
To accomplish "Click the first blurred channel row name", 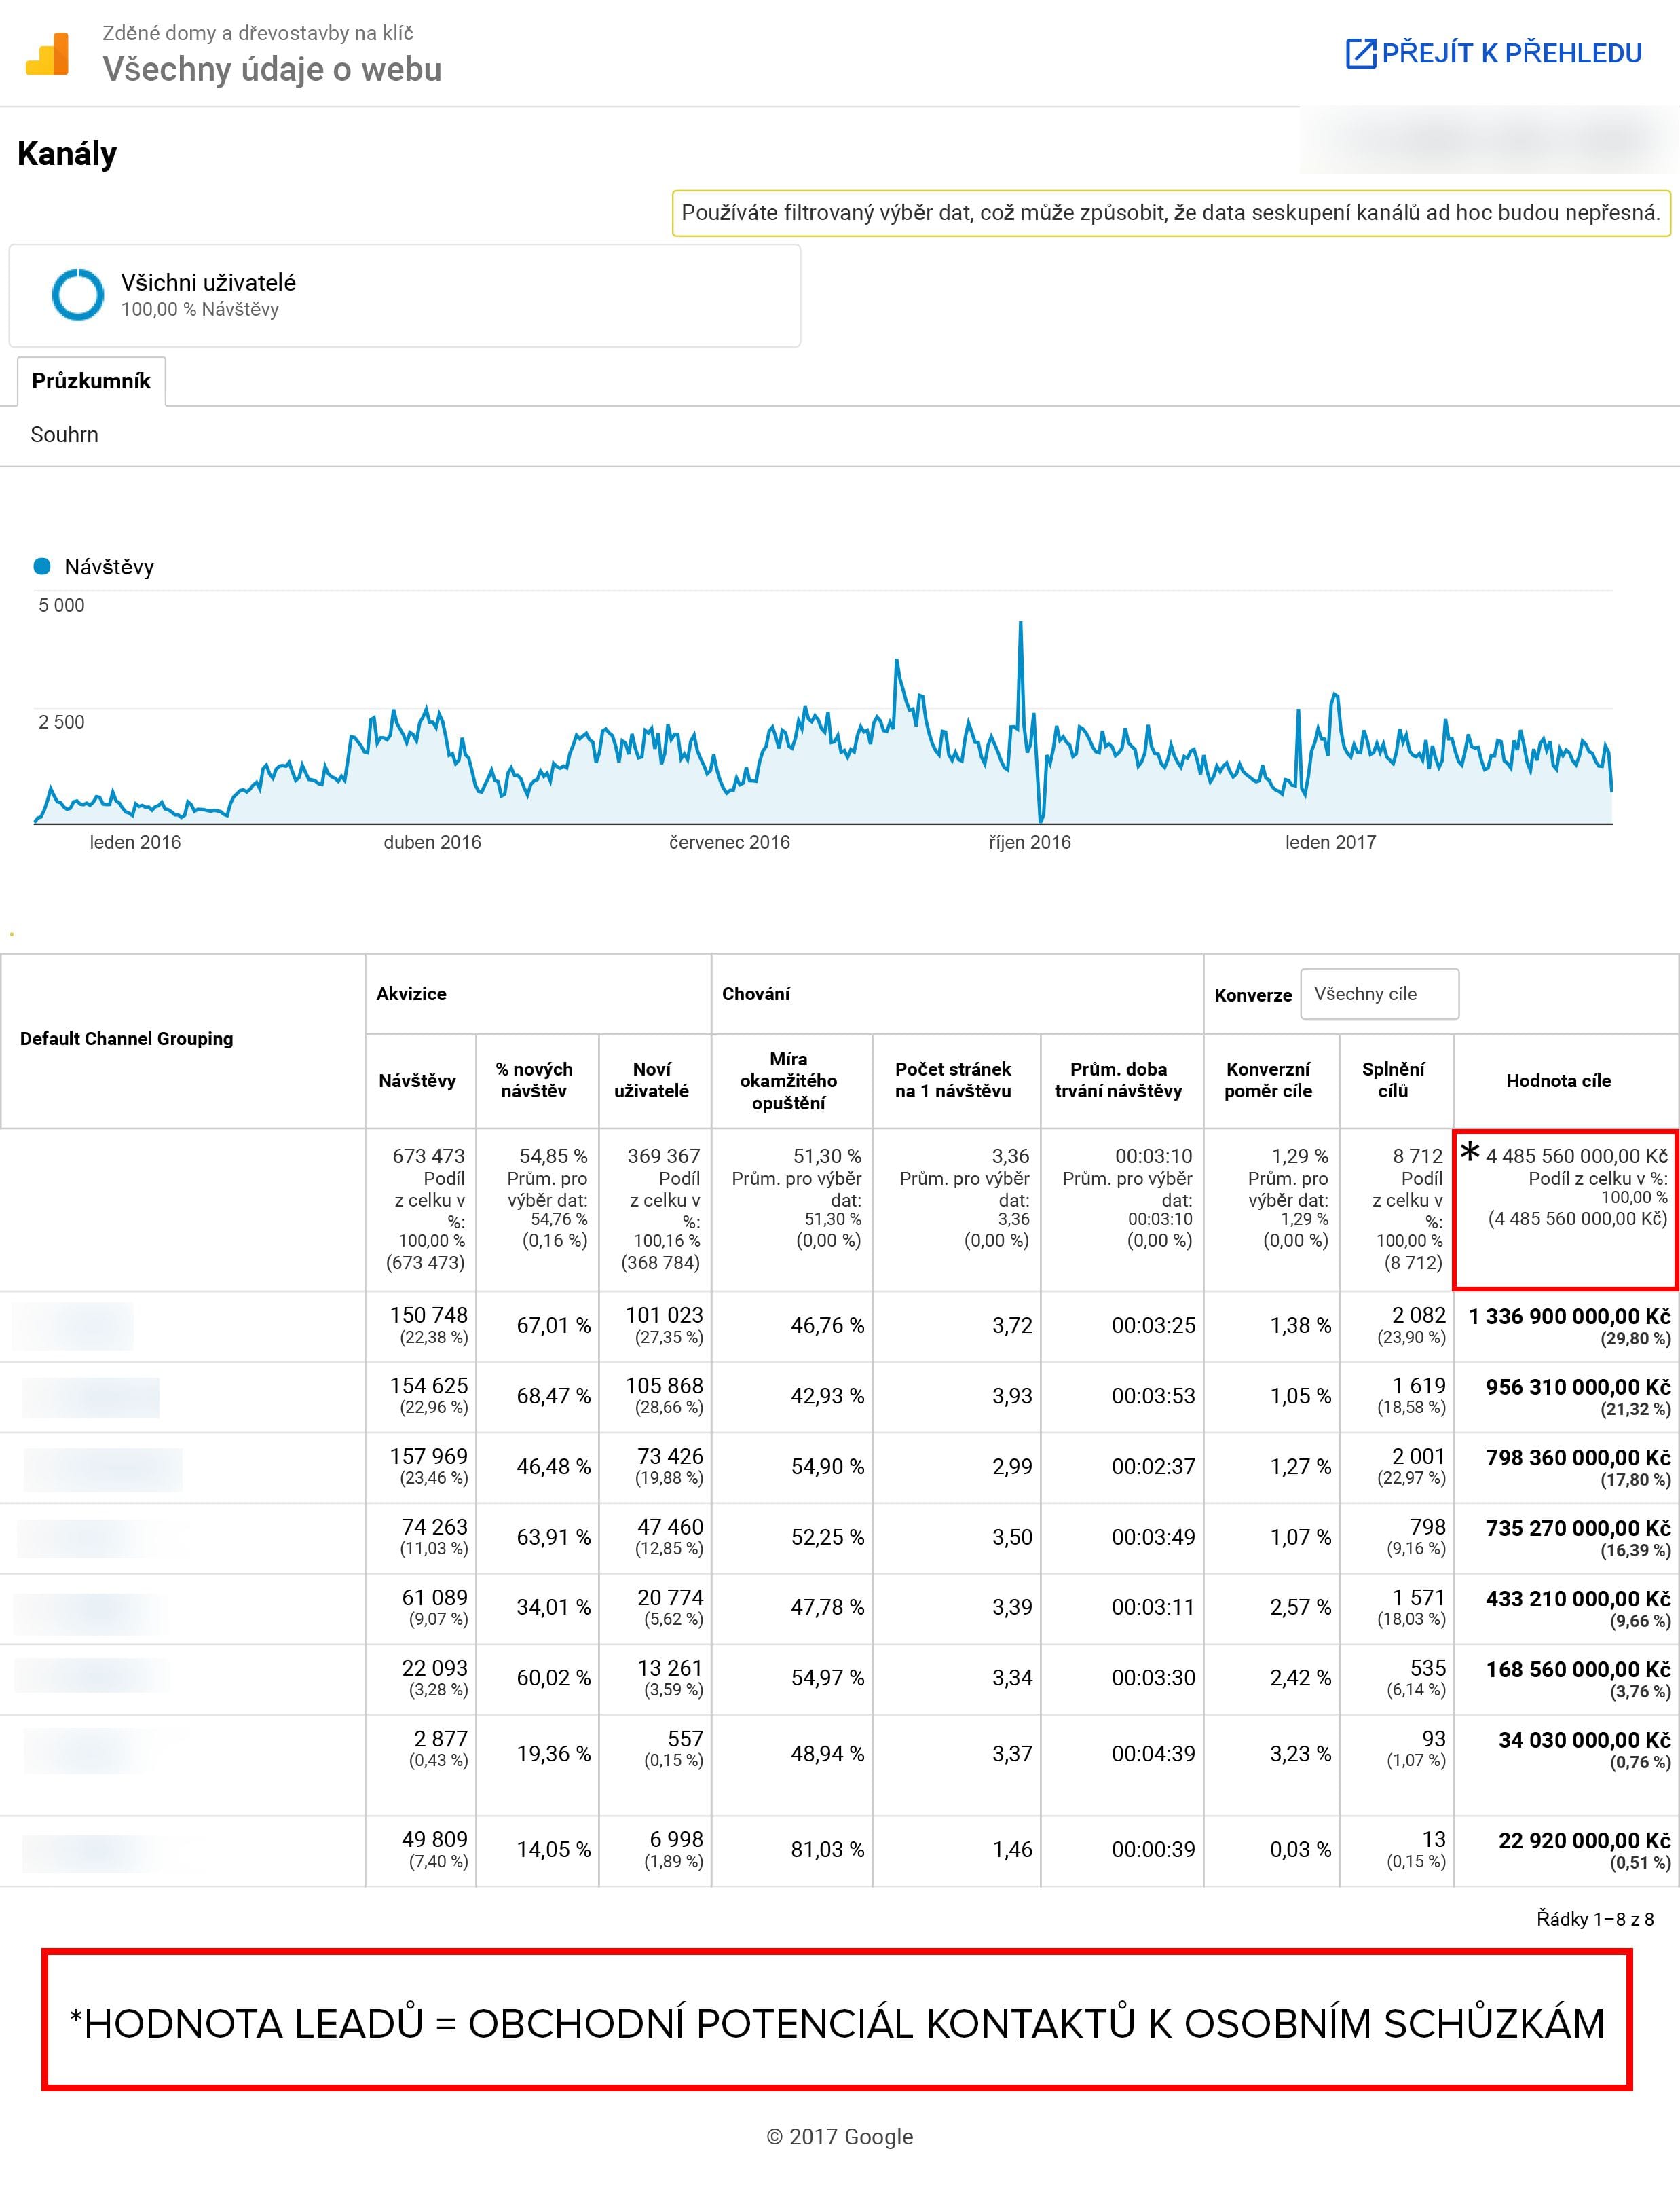I will point(72,1325).
